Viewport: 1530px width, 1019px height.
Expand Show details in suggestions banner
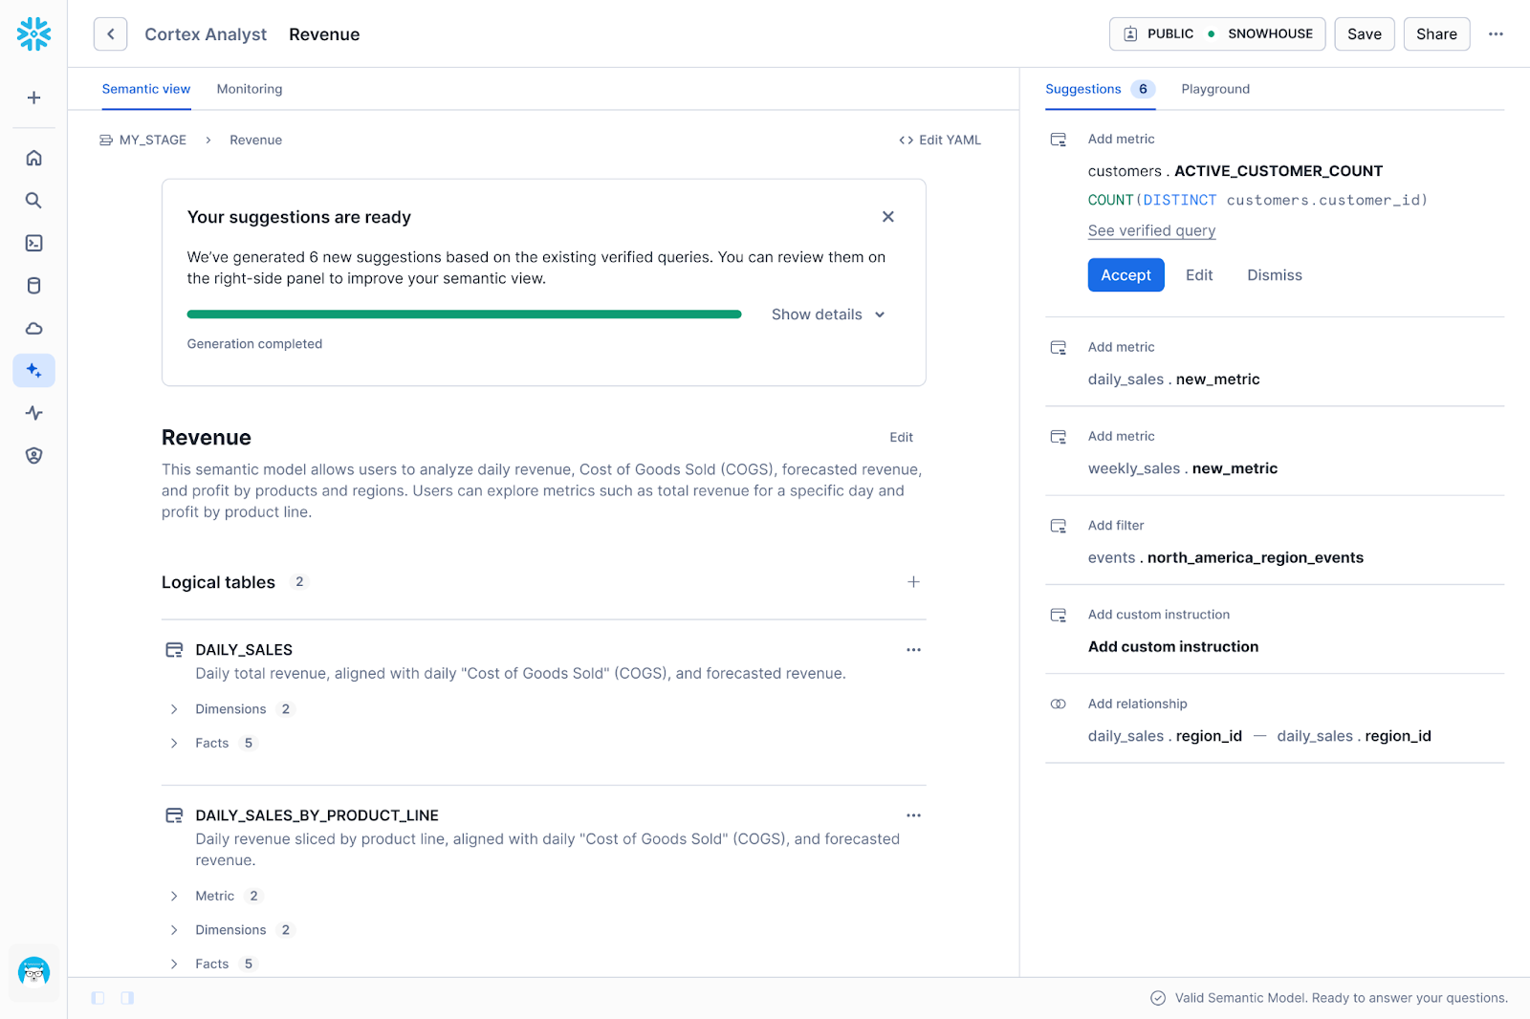[x=828, y=314]
